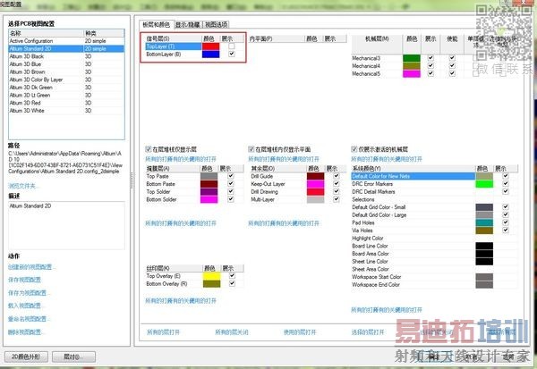
Task: Sort configurations by 名称 column header
Action: click(x=47, y=33)
